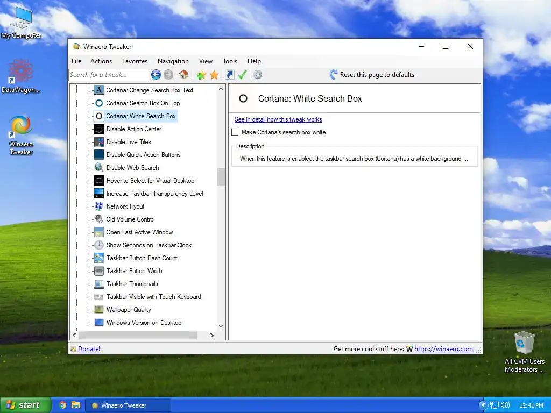
Task: Launch Chrome from the quick launch bar
Action: (x=62, y=405)
